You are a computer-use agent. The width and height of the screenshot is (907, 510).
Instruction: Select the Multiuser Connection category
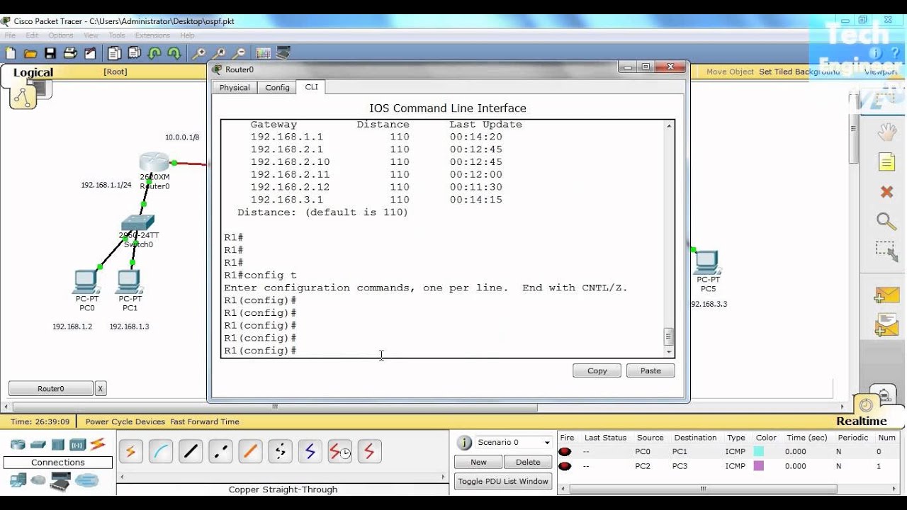point(87,480)
